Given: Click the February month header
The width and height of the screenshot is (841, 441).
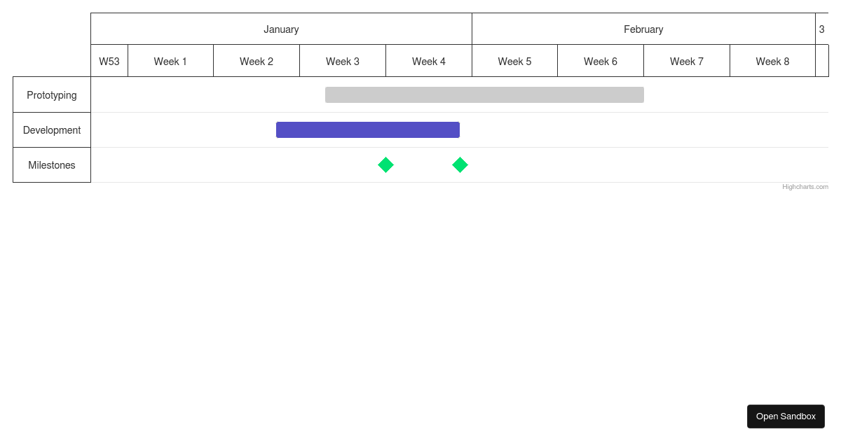Looking at the screenshot, I should (x=643, y=29).
